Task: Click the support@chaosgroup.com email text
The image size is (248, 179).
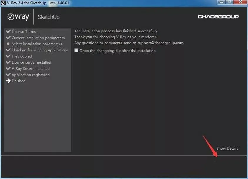Action: [160, 43]
